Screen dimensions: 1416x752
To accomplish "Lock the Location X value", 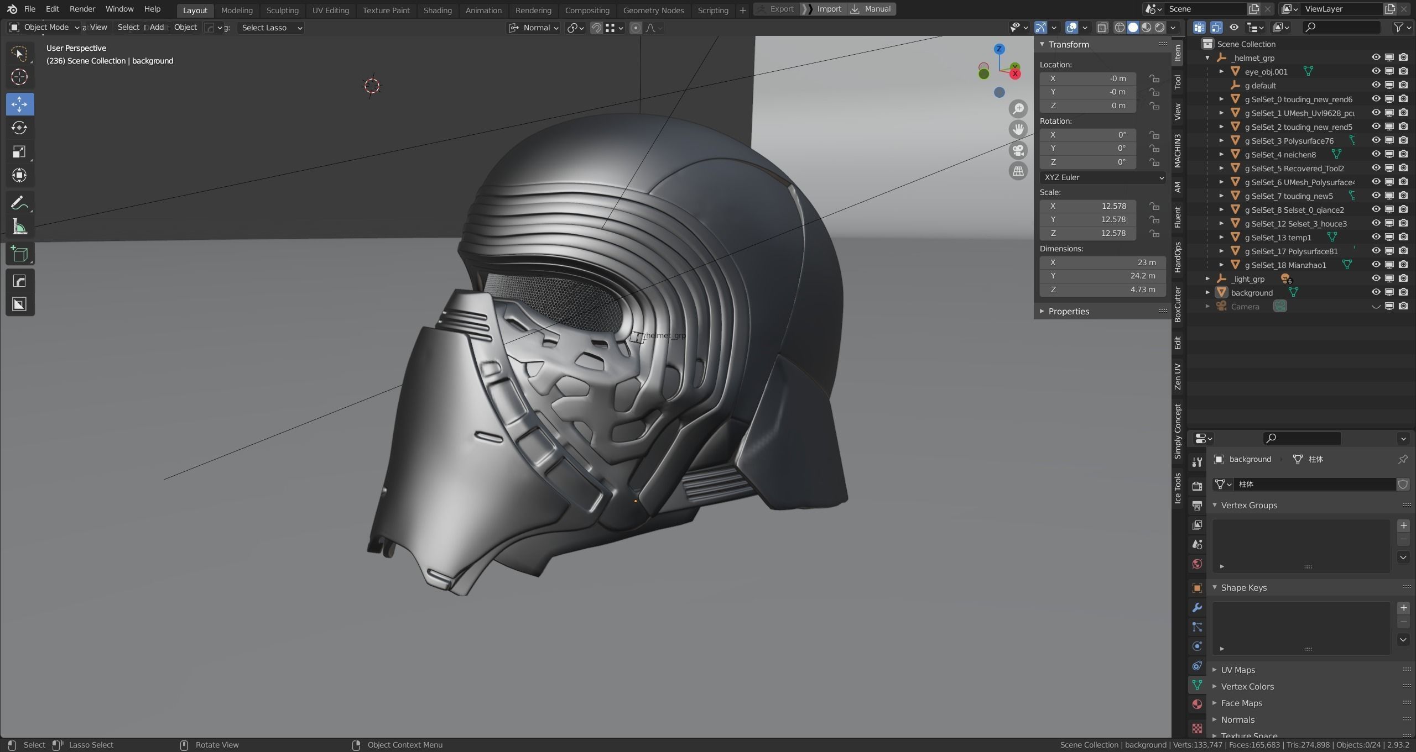I will pyautogui.click(x=1154, y=78).
